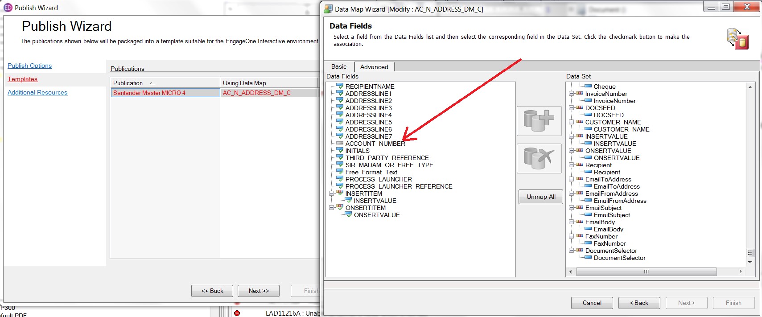762x317 pixels.
Task: Collapse the INSERTITEM node in Data Fields
Action: coord(331,193)
